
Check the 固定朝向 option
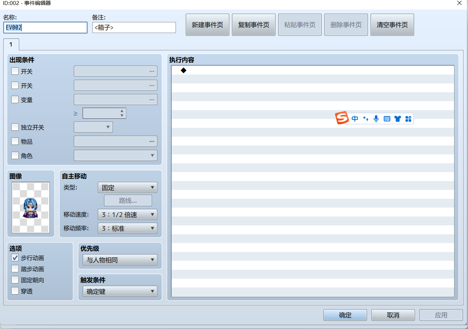(15, 279)
